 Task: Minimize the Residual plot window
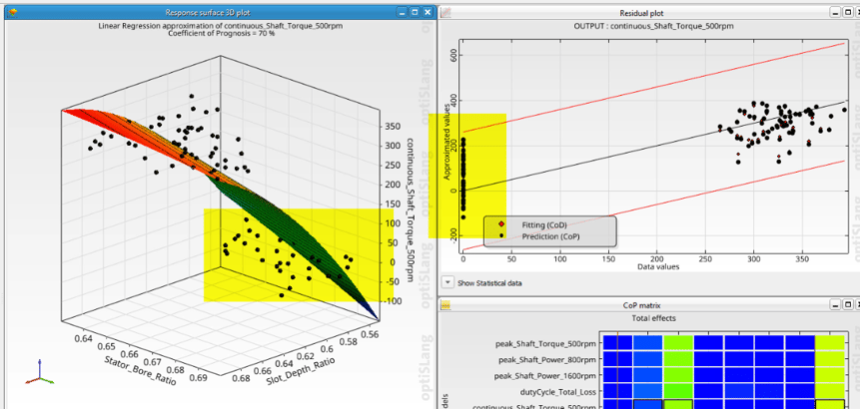coord(834,12)
